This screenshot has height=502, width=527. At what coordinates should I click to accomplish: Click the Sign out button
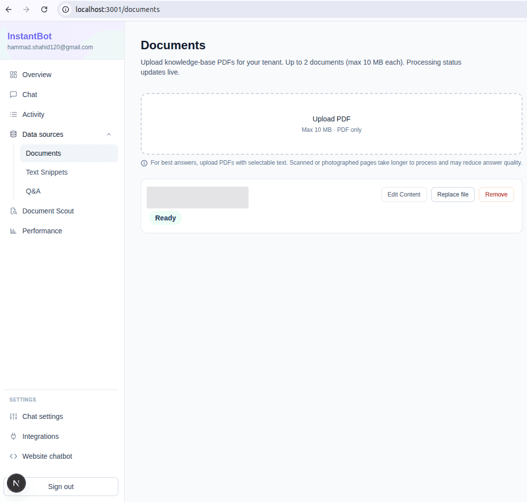pos(61,487)
